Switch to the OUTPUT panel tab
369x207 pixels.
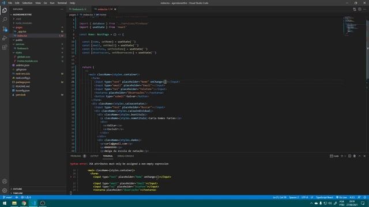[94, 156]
